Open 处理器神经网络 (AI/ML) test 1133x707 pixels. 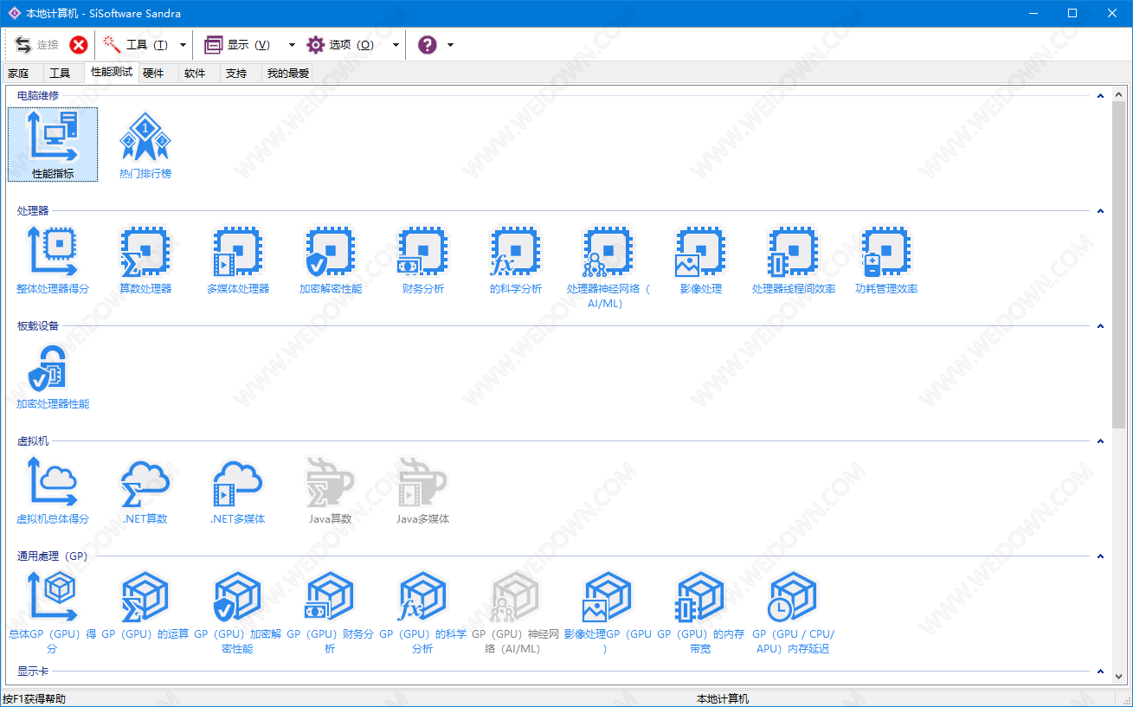click(x=608, y=267)
